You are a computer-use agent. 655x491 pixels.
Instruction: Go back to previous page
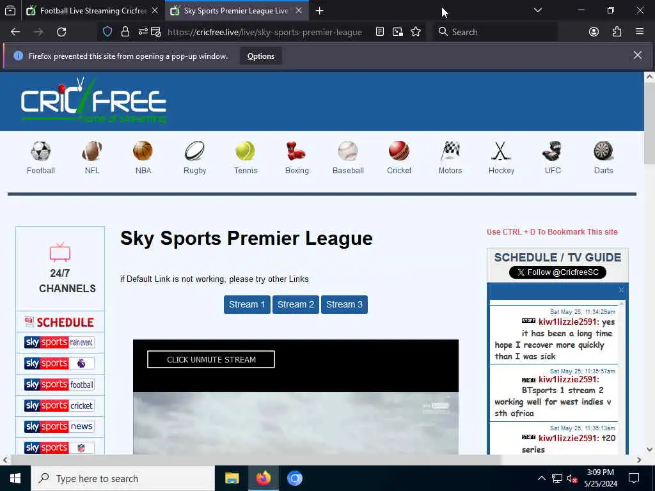15,32
